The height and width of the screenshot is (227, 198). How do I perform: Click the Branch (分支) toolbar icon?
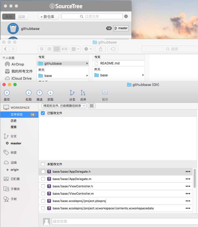pyautogui.click(x=72, y=93)
